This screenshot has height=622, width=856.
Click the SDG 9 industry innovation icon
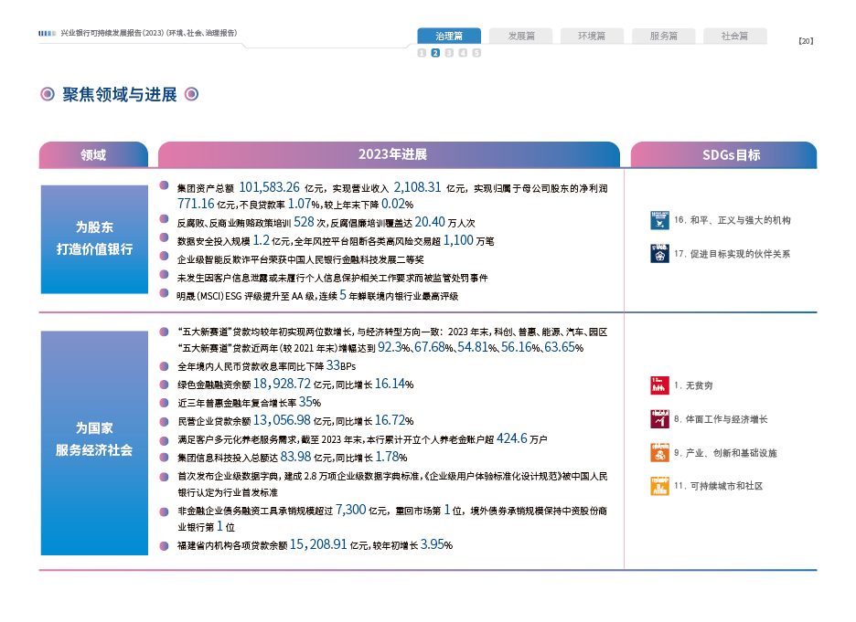[x=658, y=452]
